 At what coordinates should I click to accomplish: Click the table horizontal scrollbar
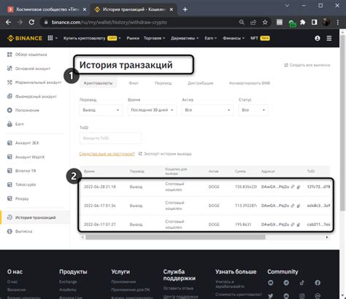point(175,237)
